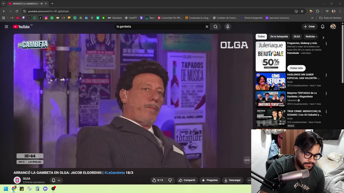Open Chrome media control icon
344x193 pixels.
[327, 11]
